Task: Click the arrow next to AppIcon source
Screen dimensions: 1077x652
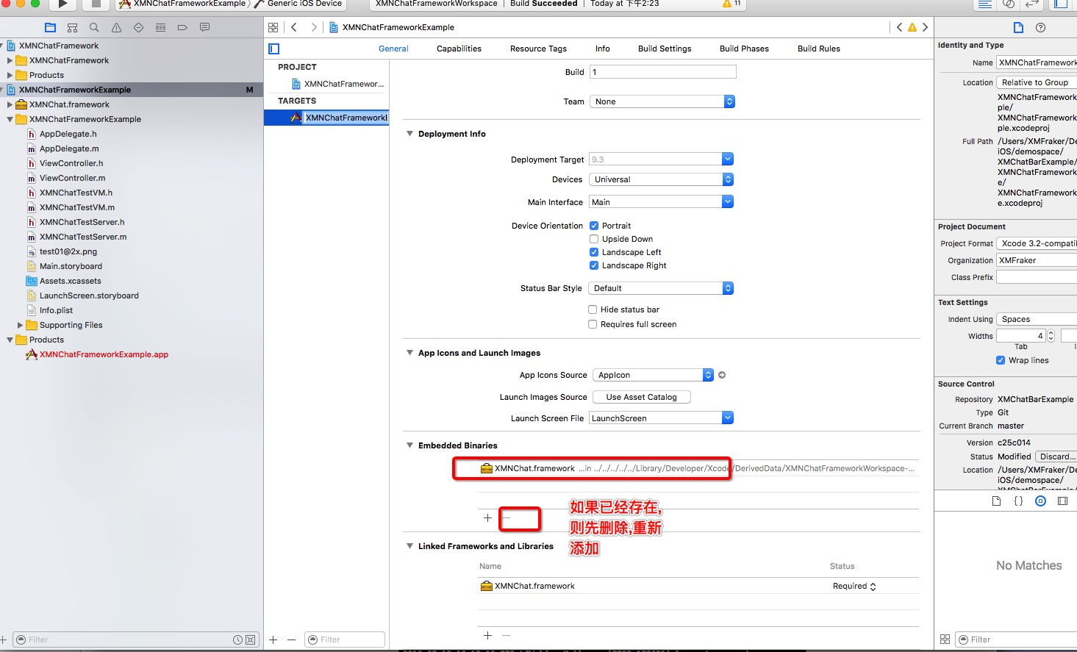Action: point(722,375)
